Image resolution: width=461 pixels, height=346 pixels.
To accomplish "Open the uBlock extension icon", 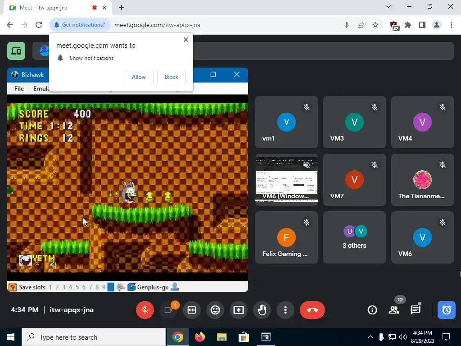I will click(394, 25).
